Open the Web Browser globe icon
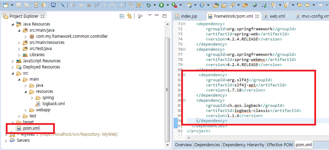Image resolution: width=329 pixels, height=150 pixels. coord(255,5)
